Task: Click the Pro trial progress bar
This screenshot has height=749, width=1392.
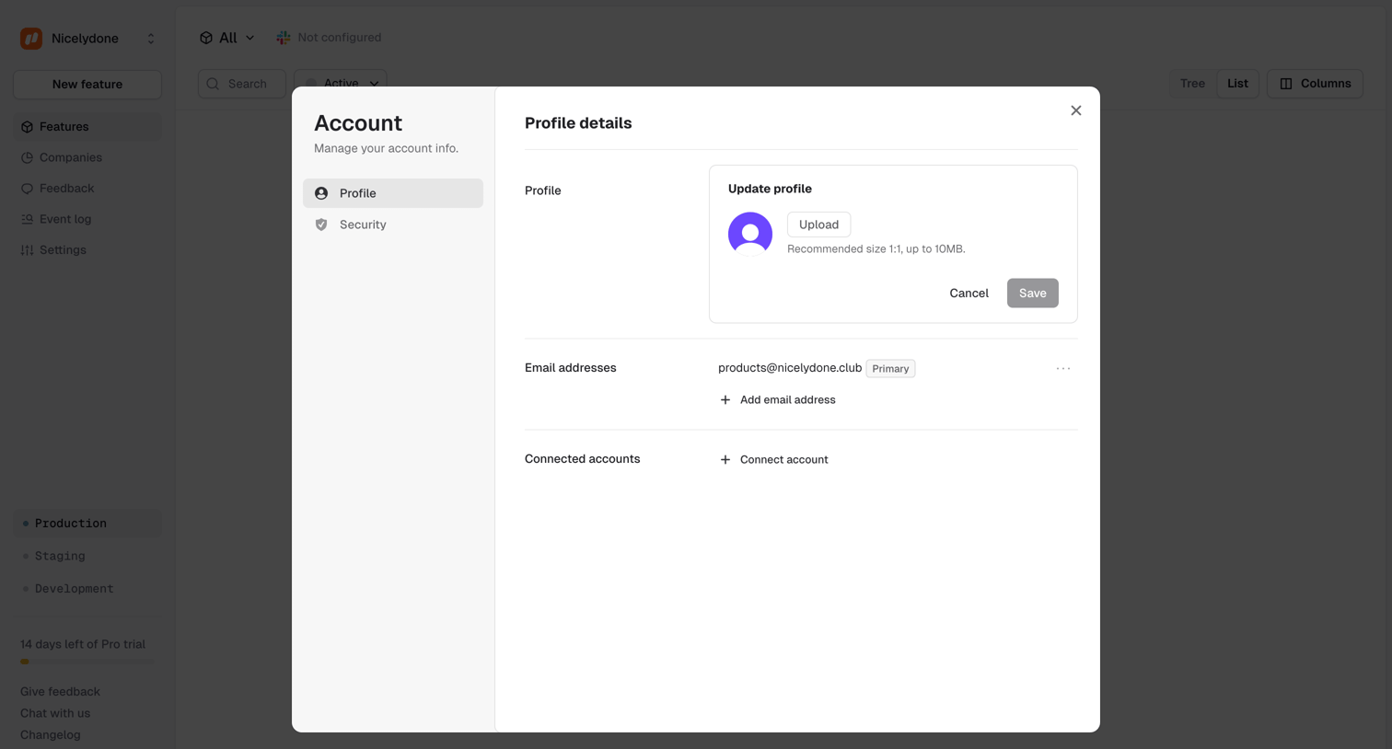Action: tap(87, 662)
